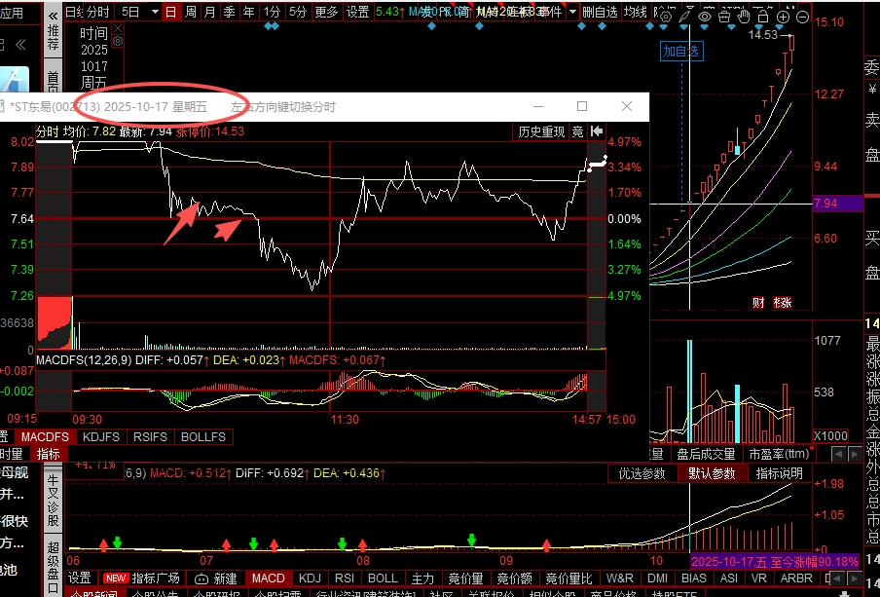This screenshot has height=597, width=880.
Task: Select the MACDFS indicator tab
Action: 45,437
